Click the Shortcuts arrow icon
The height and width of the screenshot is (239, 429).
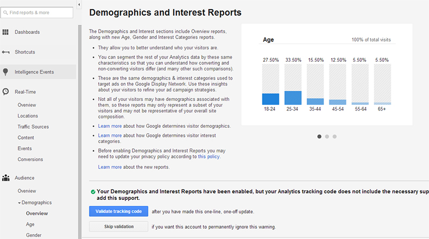[x=6, y=52]
